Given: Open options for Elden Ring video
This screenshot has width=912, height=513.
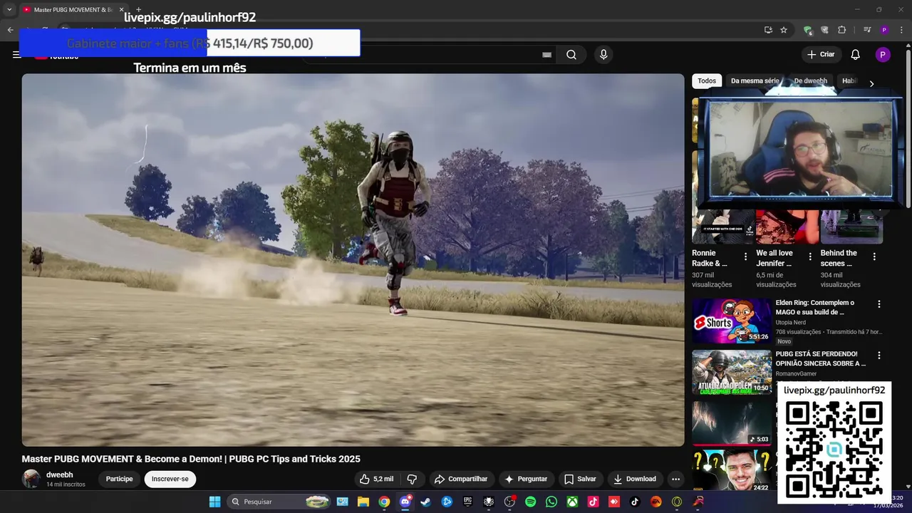Looking at the screenshot, I should click(879, 304).
